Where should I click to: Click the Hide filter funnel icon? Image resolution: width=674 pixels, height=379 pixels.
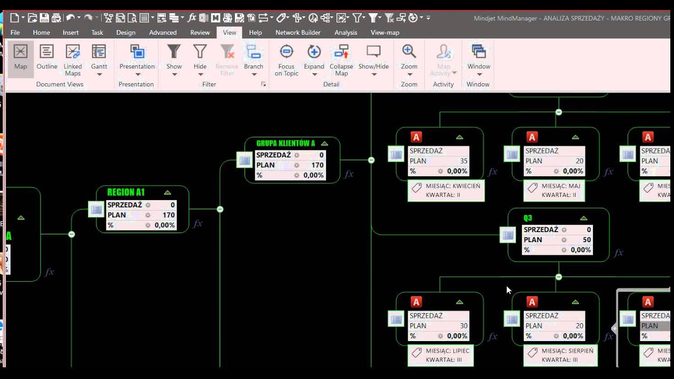click(200, 52)
